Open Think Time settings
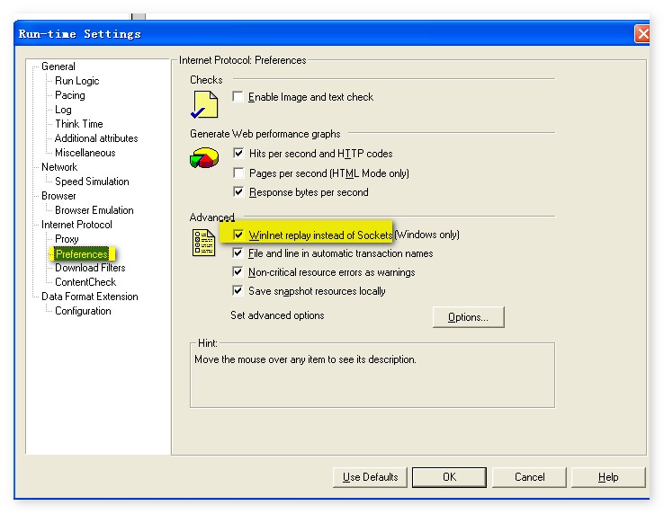Screen dimensions: 664x514 79,124
